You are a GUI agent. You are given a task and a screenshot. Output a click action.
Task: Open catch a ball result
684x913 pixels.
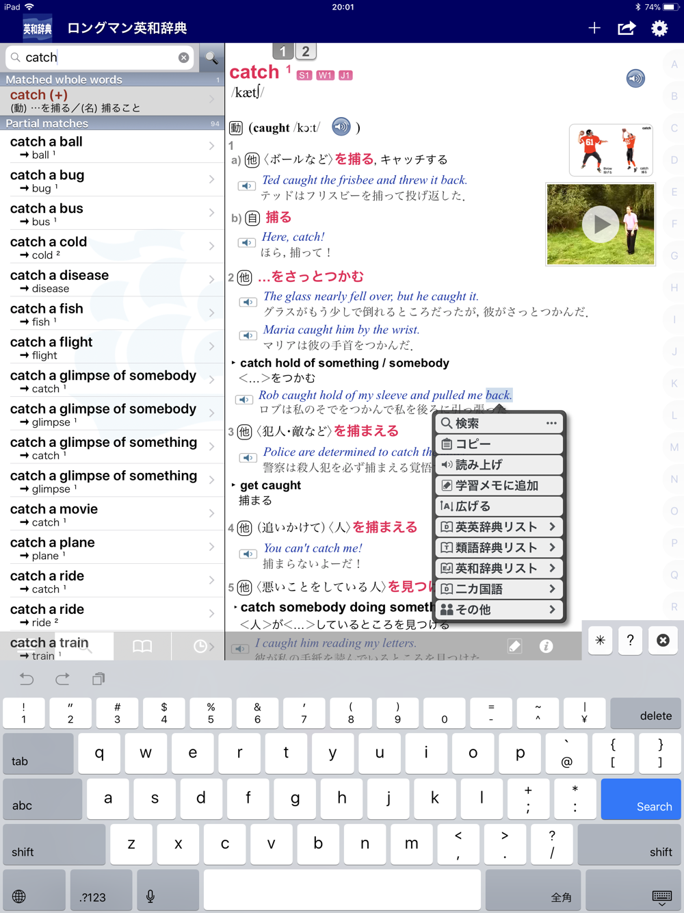pyautogui.click(x=112, y=146)
